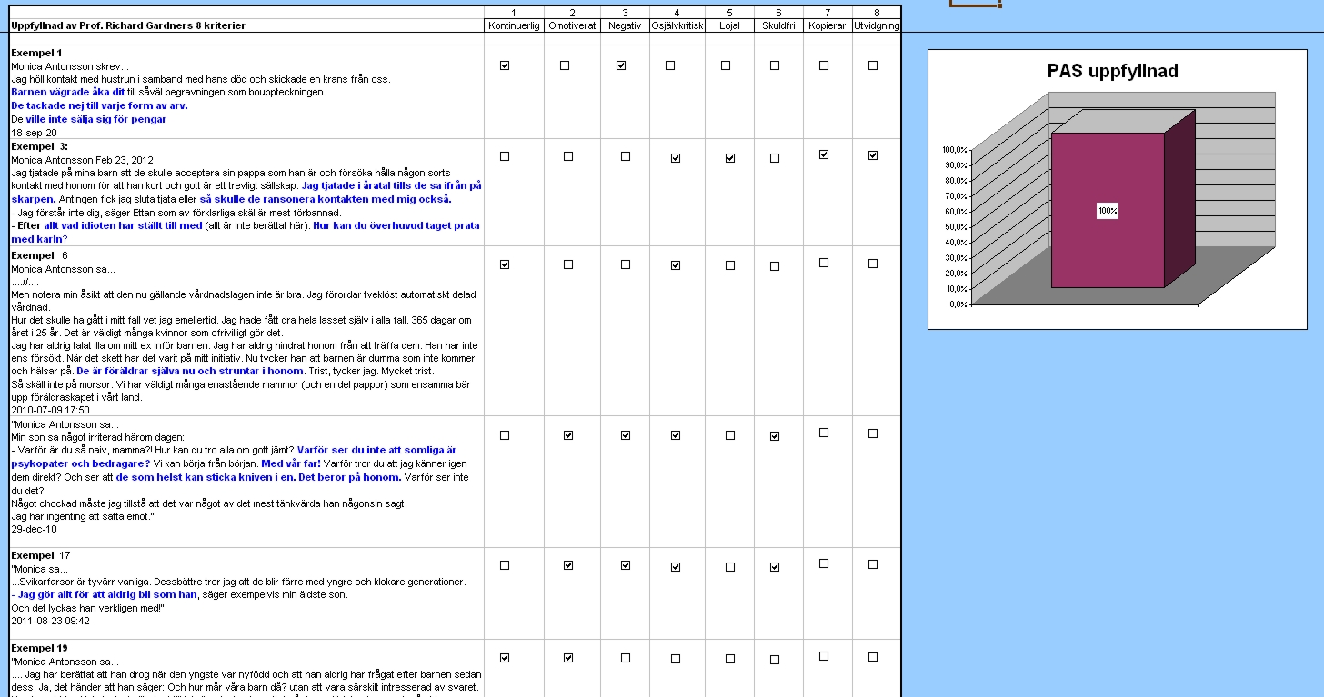Check Omotiverat box in Exempel 6 row
The width and height of the screenshot is (1324, 697).
(568, 264)
